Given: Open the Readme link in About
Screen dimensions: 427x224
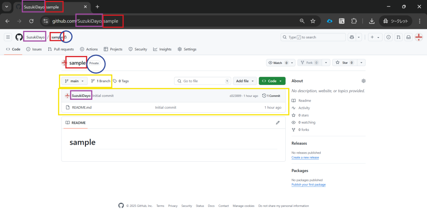Looking at the screenshot, I should [301, 100].
